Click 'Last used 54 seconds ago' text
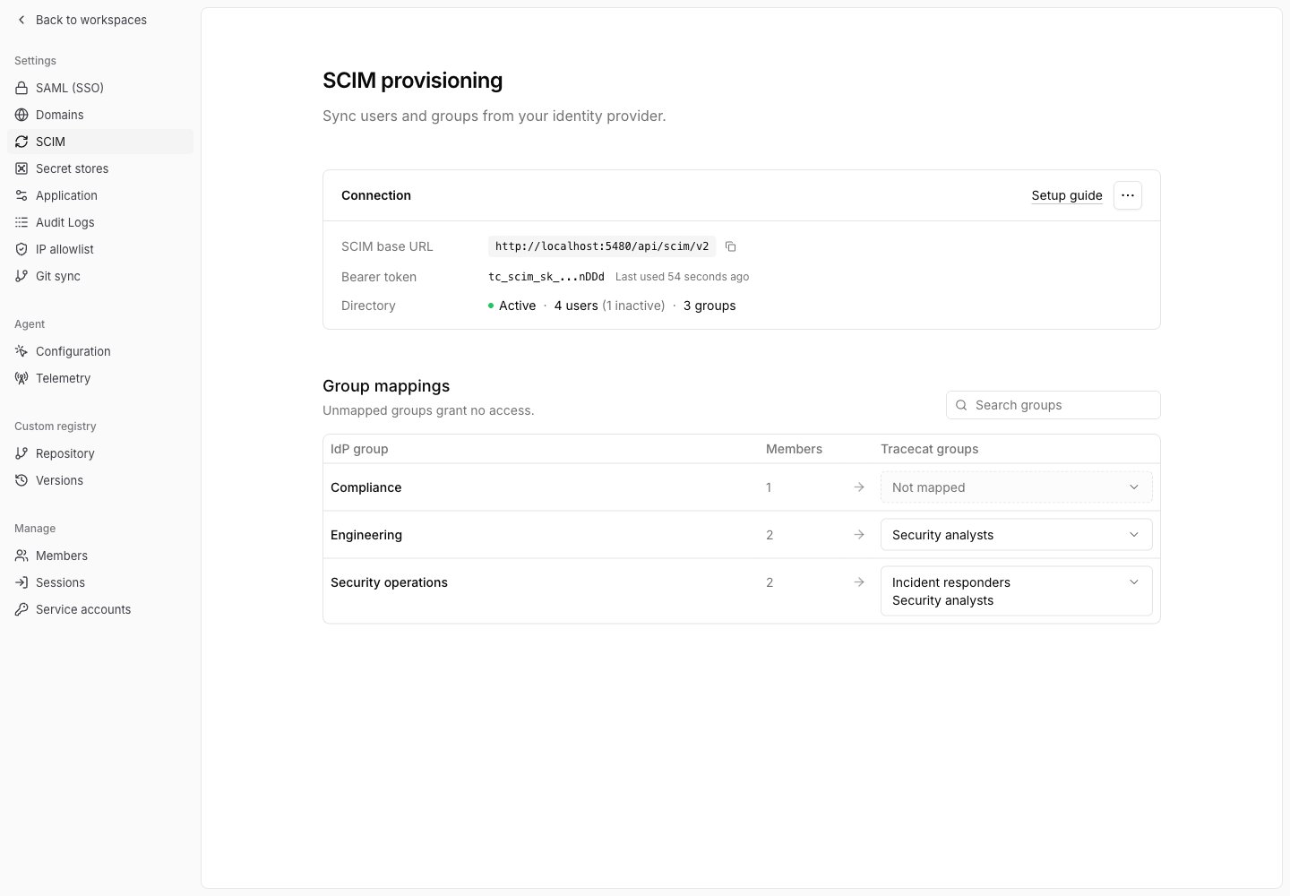Image resolution: width=1290 pixels, height=896 pixels. 683,277
